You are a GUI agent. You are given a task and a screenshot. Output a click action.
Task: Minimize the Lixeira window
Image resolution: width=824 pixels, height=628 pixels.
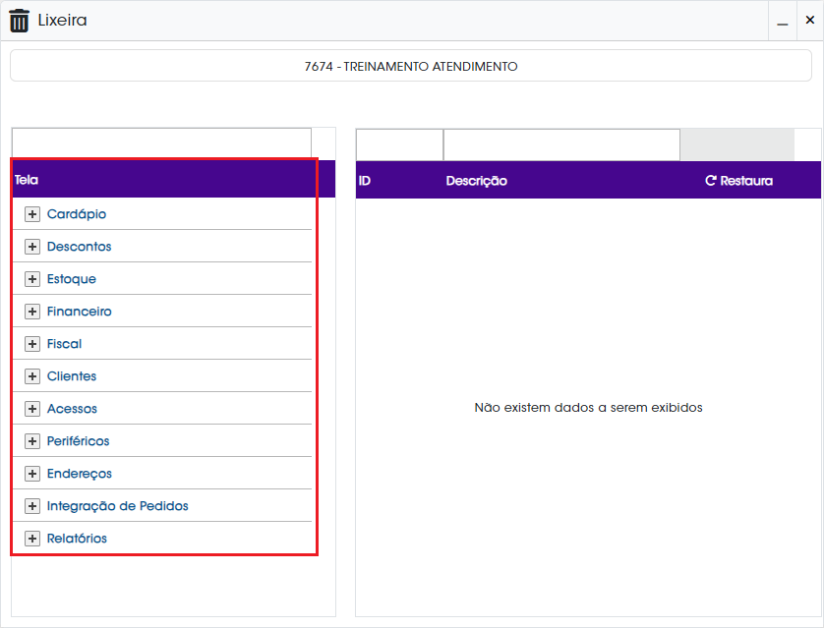(783, 21)
